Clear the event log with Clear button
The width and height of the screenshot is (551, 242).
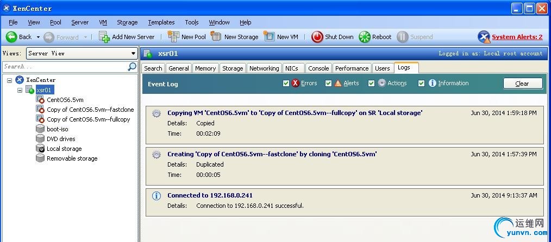[523, 84]
